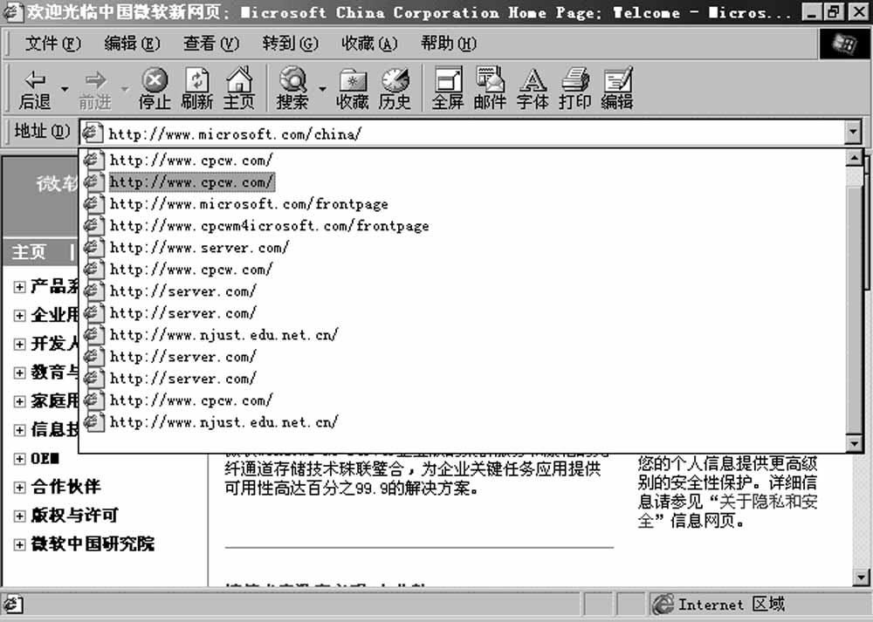Expand the 开发 tree node
The image size is (873, 622).
[x=19, y=344]
